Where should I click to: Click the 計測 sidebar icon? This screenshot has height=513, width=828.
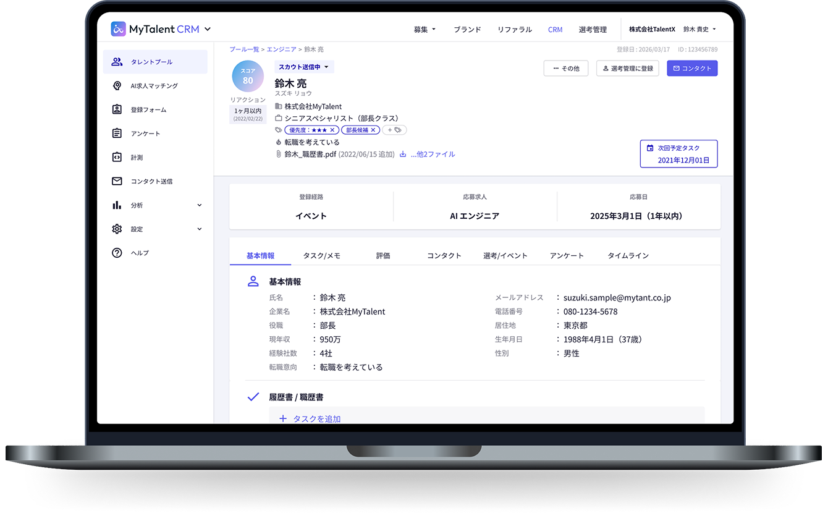click(117, 158)
